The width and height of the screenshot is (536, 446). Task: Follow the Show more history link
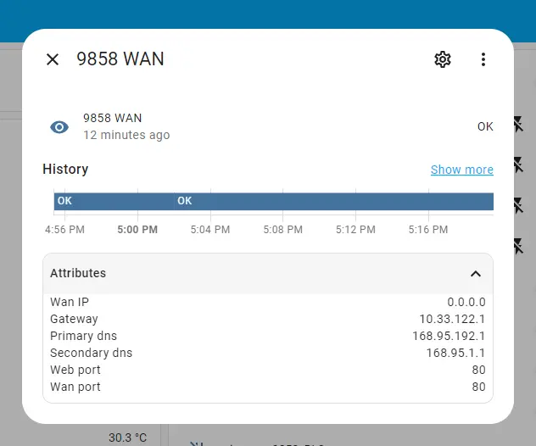[x=461, y=170]
